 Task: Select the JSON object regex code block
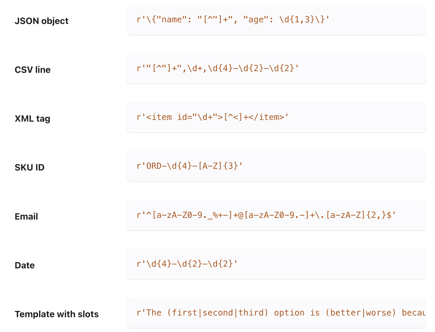(276, 20)
